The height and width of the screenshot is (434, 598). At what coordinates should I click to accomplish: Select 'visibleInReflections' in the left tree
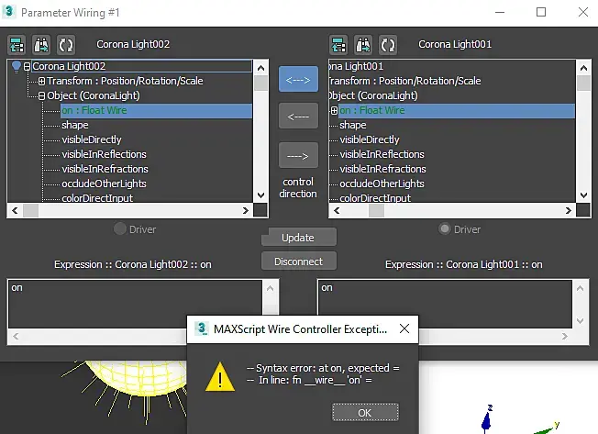coord(105,154)
